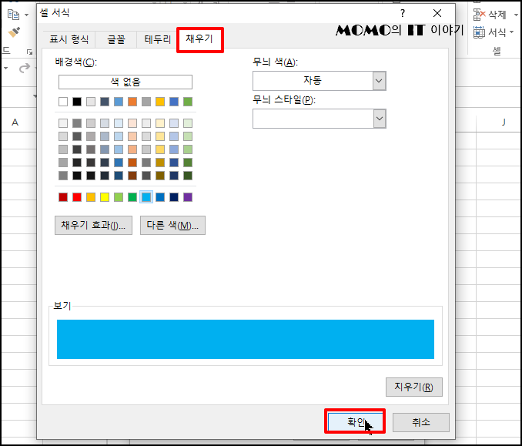This screenshot has height=446, width=522.
Task: Click the 지우기 clear button
Action: pos(413,387)
